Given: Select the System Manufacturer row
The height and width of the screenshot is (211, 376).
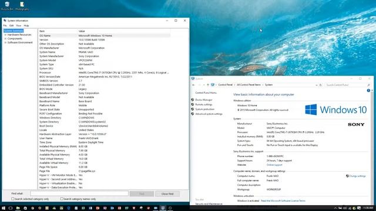Looking at the screenshot, I should (105, 56).
